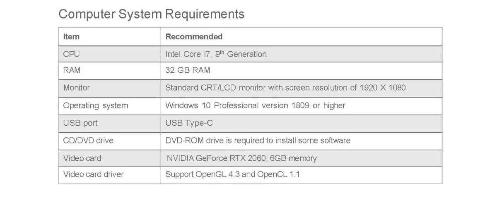Click the 'Computer System Requirements' heading
This screenshot has height=198, width=497.
click(152, 14)
